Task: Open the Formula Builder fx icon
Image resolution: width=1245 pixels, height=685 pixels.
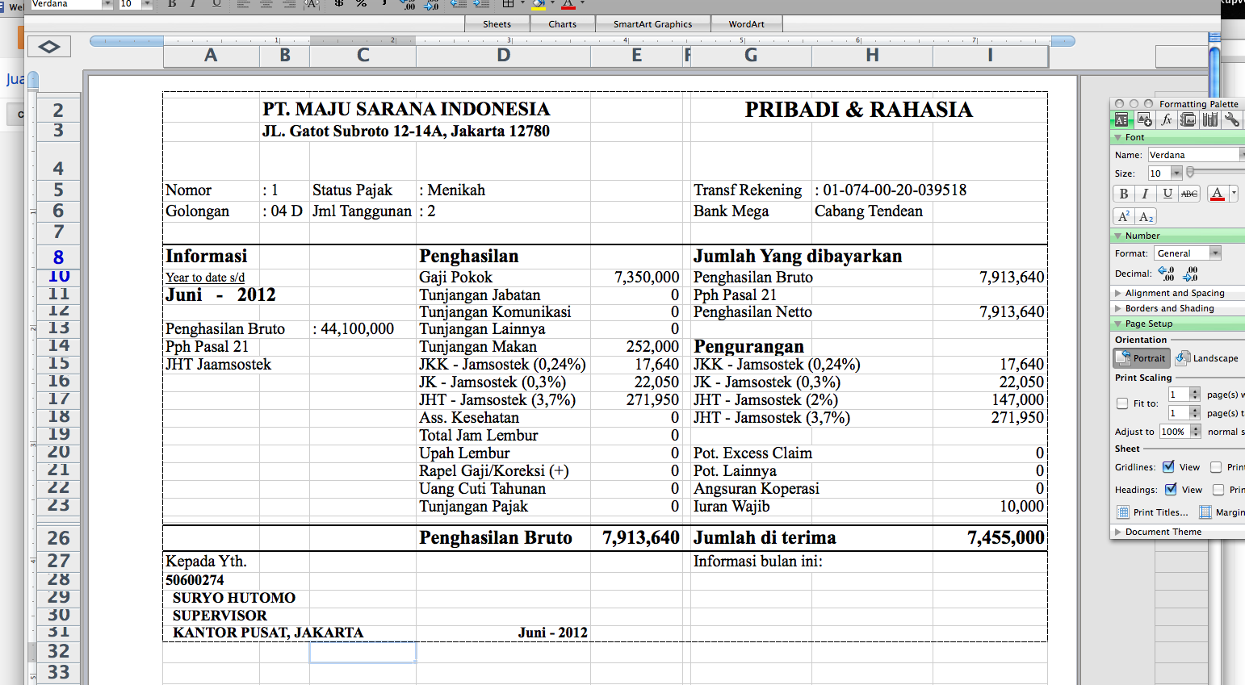Action: (1166, 120)
